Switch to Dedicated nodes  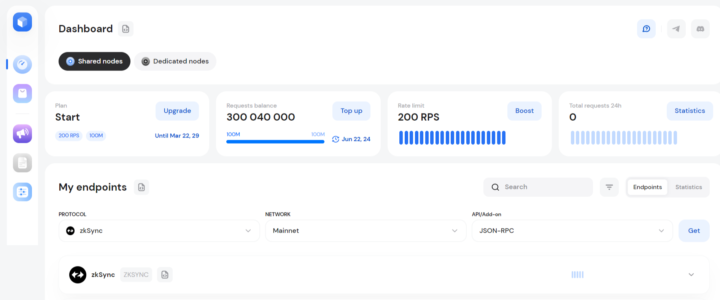175,61
